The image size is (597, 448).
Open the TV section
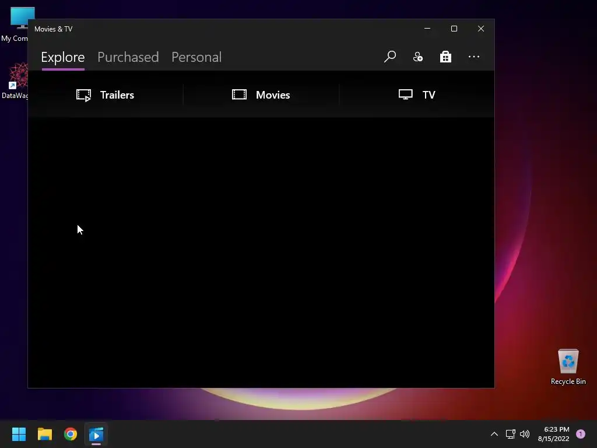pos(417,95)
